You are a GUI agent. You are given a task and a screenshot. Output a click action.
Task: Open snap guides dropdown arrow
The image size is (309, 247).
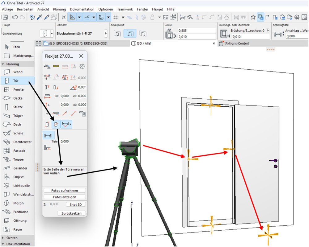click(94, 17)
